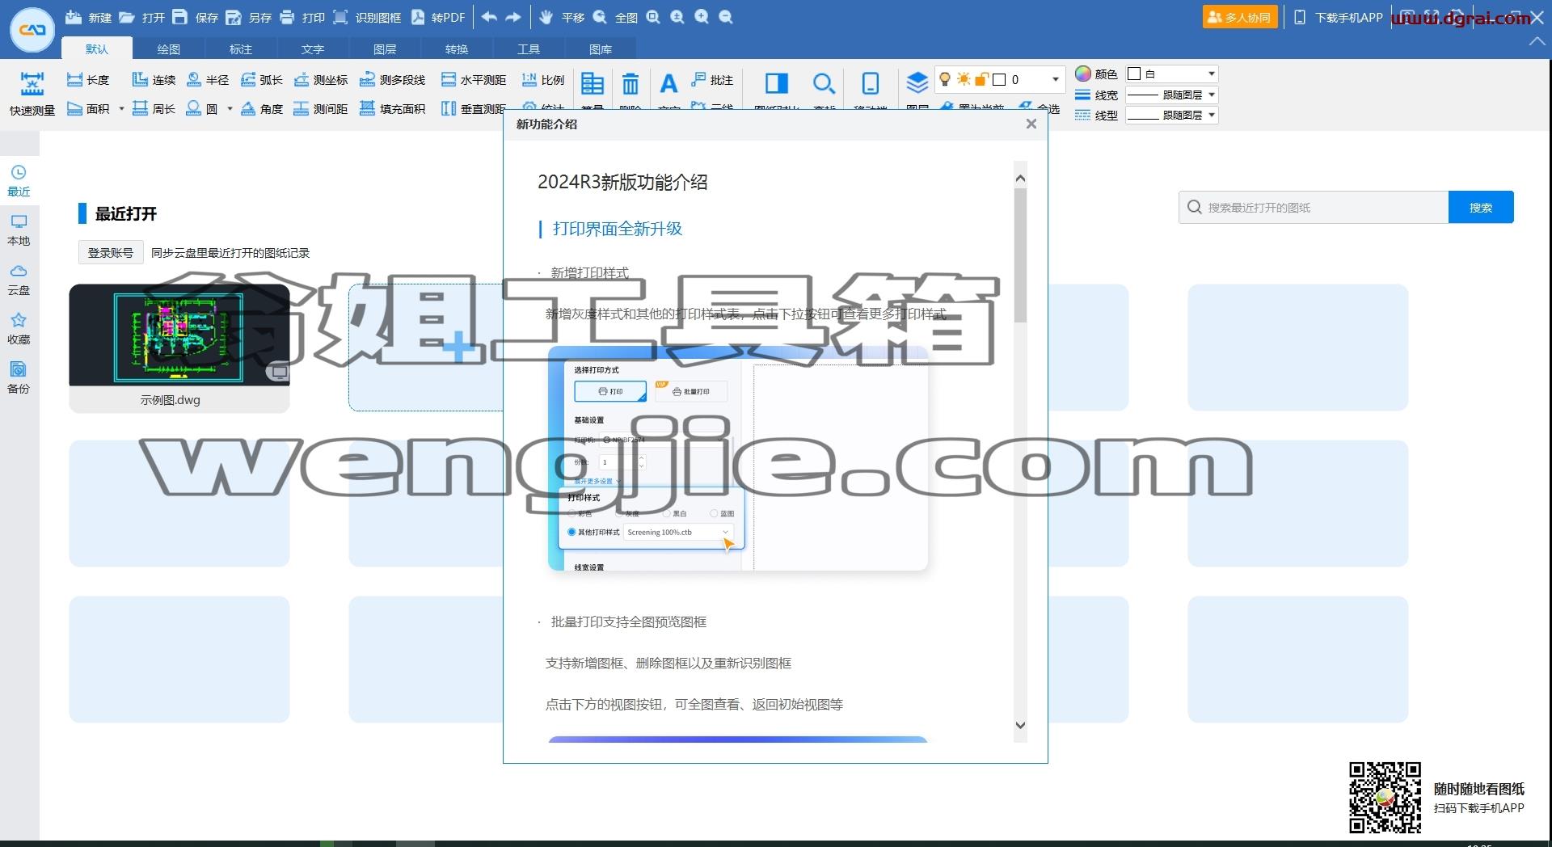This screenshot has width=1552, height=847.
Task: Open 云盘 cloud in sidebar
Action: coord(19,280)
